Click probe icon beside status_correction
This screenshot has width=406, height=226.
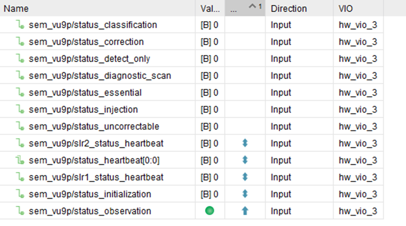20,41
